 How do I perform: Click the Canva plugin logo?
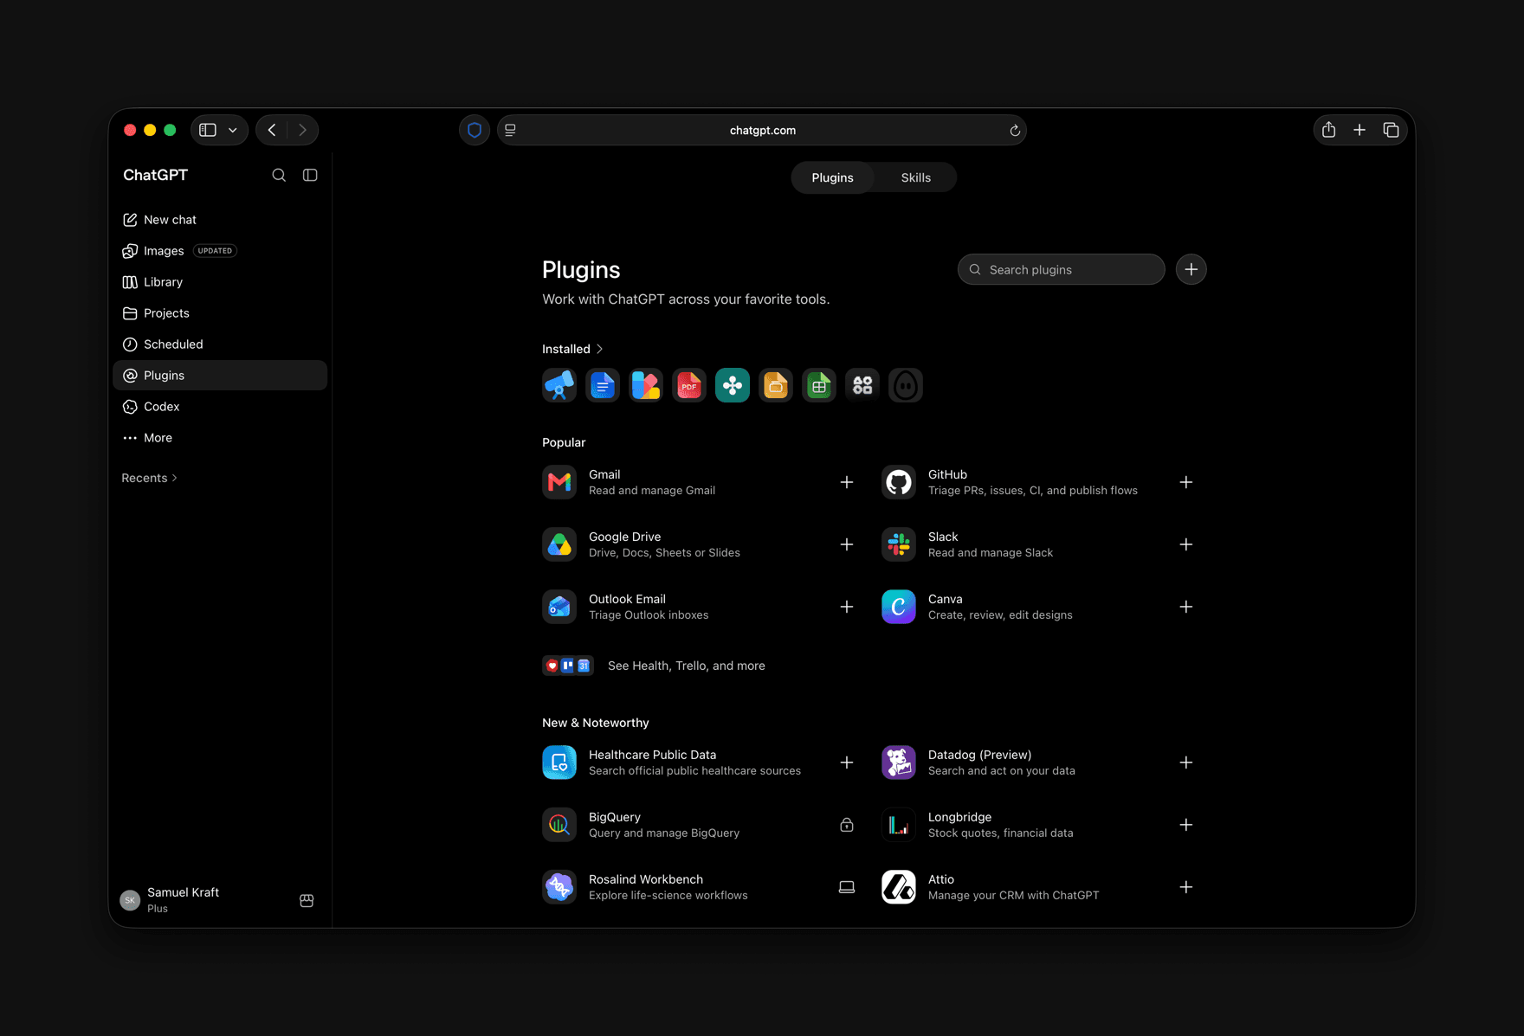pyautogui.click(x=899, y=607)
